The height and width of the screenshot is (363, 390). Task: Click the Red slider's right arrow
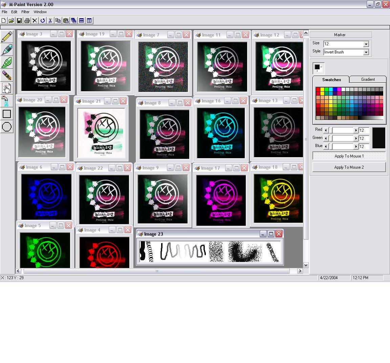[x=356, y=130]
